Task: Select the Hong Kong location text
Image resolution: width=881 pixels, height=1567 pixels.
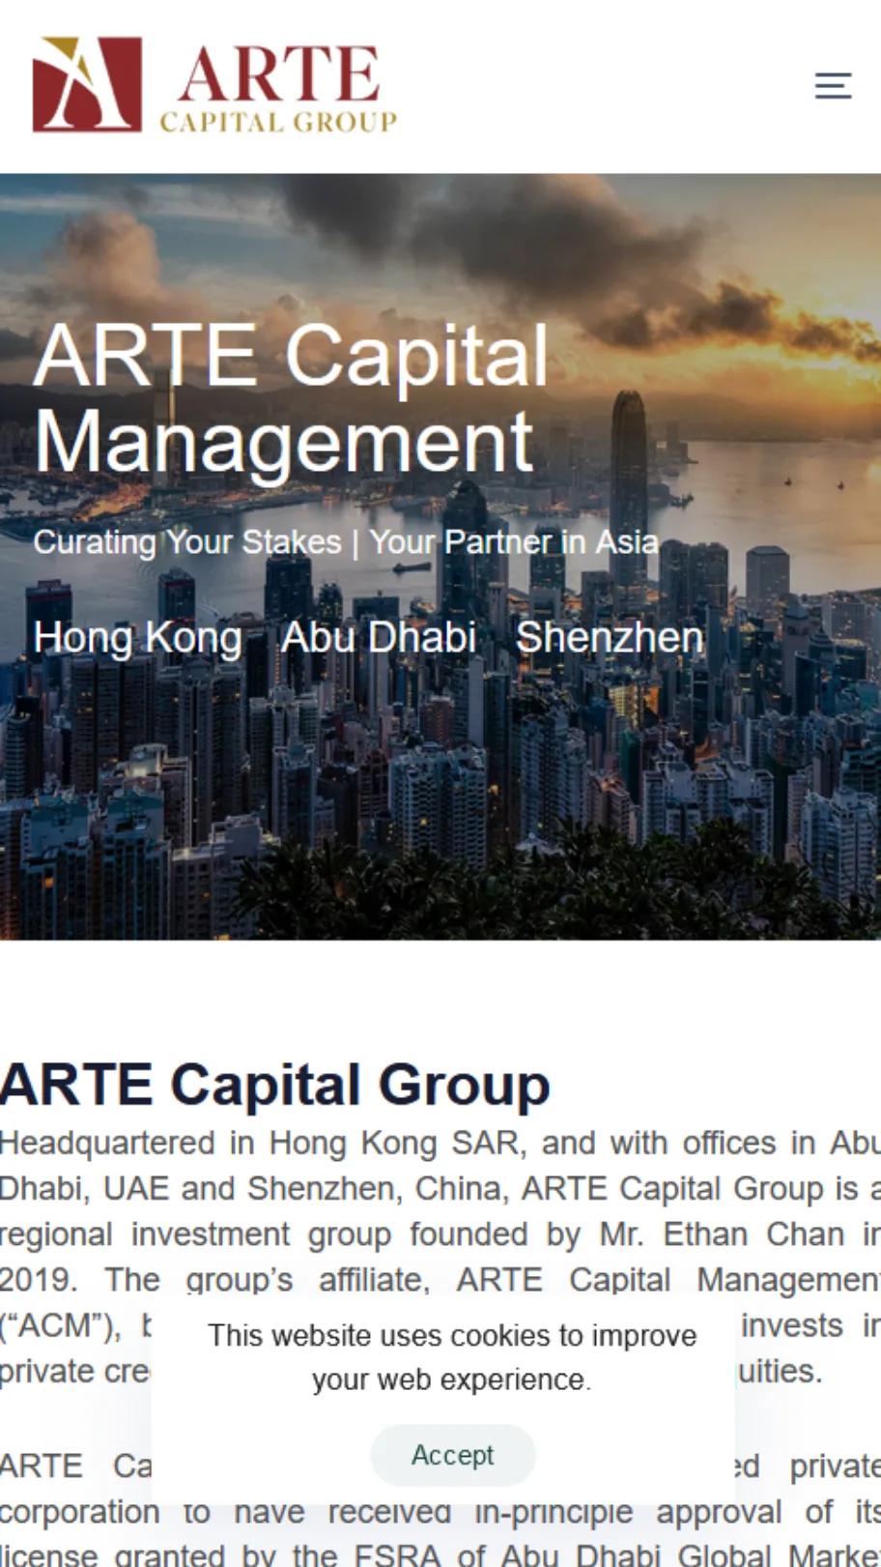Action: (x=137, y=638)
